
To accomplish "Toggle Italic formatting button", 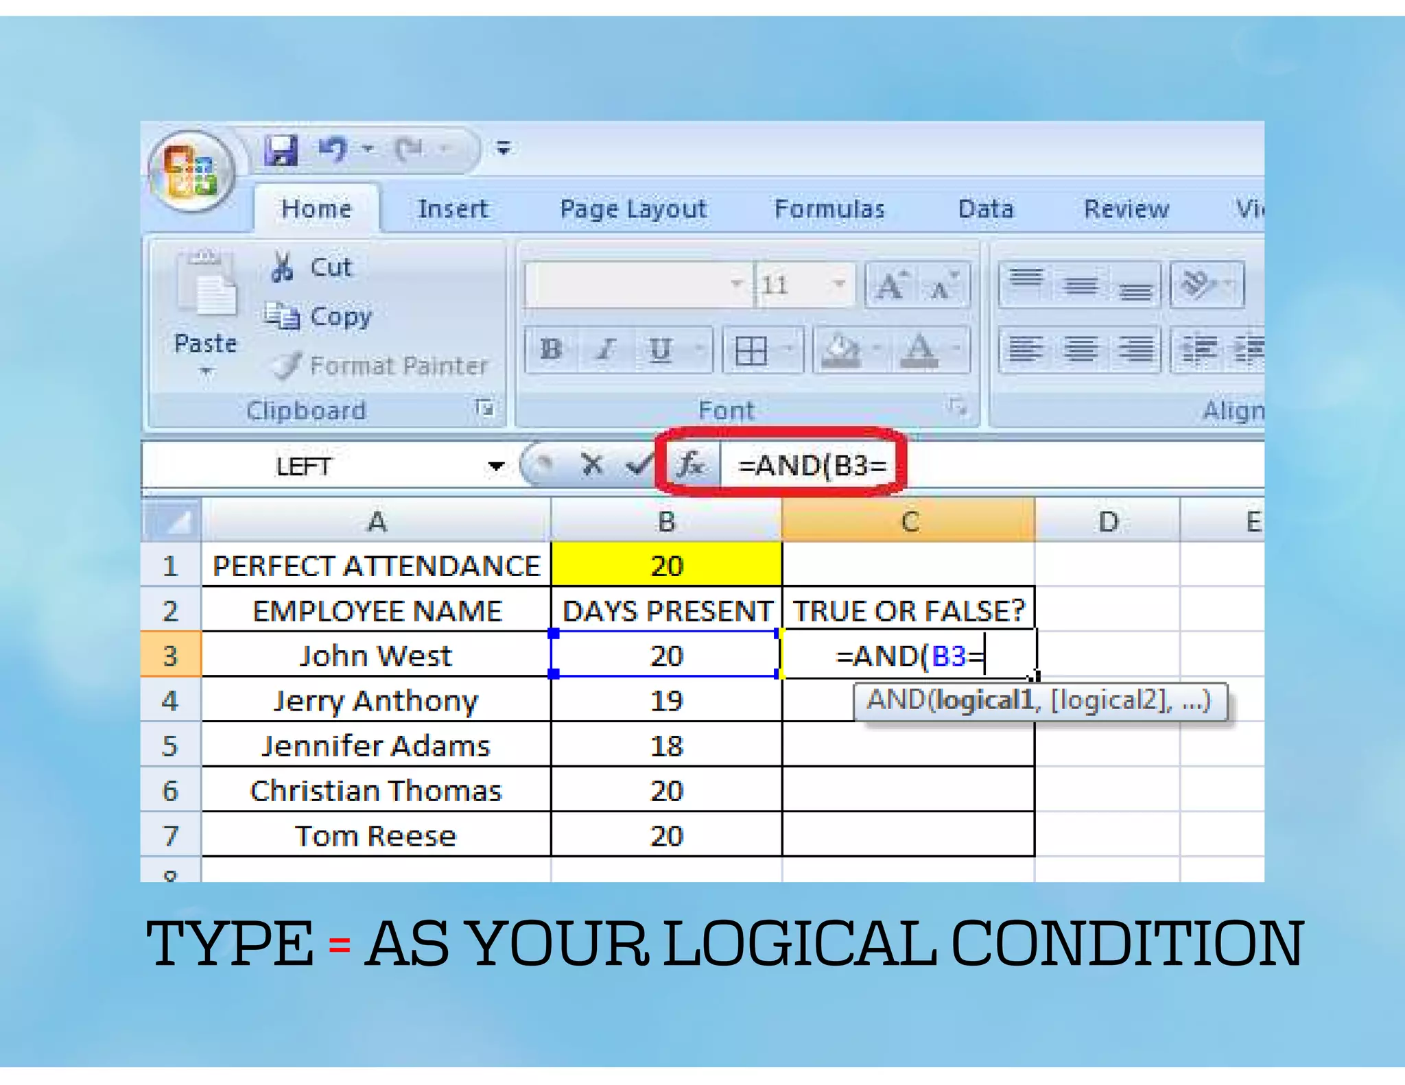I will point(605,350).
